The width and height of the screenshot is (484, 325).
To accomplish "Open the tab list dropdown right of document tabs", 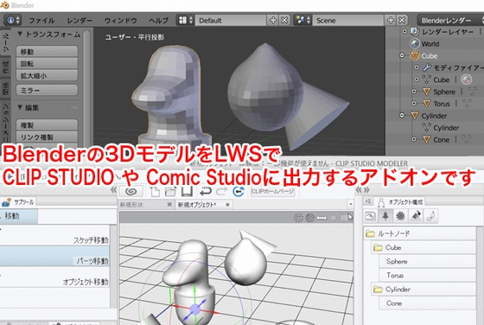I will (350, 204).
